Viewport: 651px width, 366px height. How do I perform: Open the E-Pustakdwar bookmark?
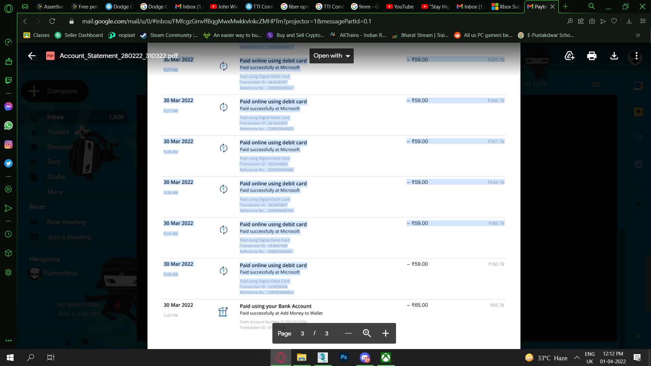[546, 35]
